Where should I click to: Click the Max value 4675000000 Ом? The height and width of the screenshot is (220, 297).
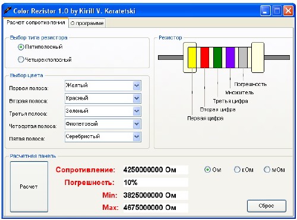(x=156, y=208)
